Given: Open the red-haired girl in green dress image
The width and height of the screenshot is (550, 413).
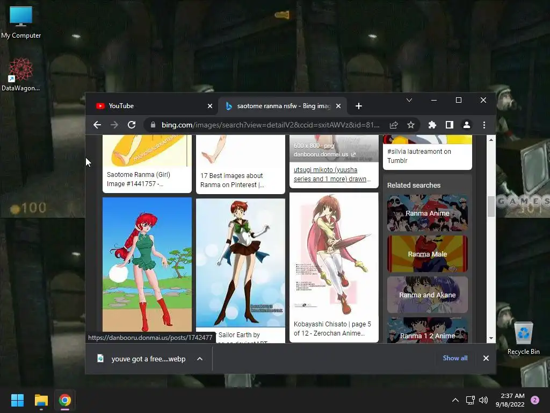Looking at the screenshot, I should coord(147,265).
